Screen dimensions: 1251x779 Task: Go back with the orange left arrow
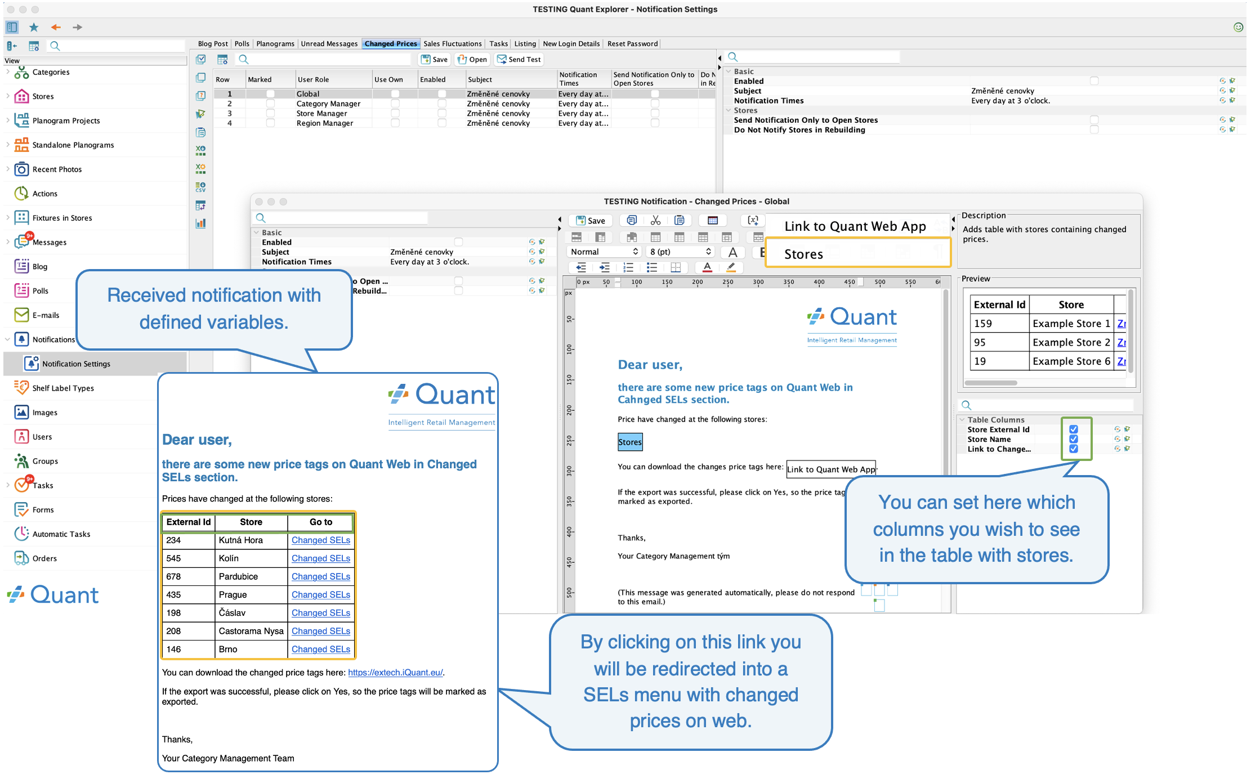(x=56, y=27)
